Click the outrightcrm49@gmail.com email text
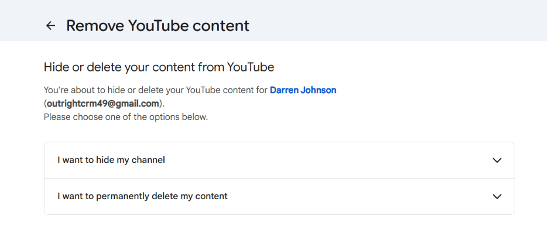The height and width of the screenshot is (243, 548). click(x=103, y=104)
